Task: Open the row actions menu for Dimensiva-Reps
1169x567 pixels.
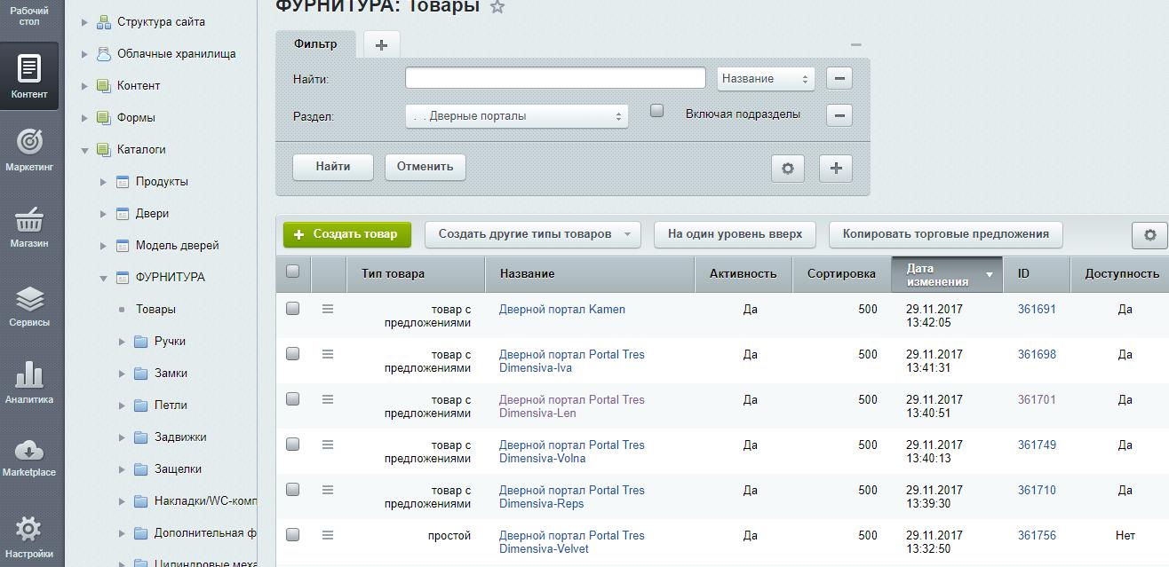Action: point(328,490)
